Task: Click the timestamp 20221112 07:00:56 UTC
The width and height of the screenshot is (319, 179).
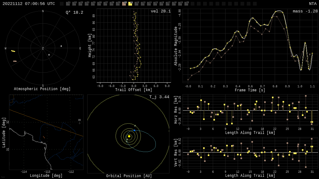Action: coord(29,4)
